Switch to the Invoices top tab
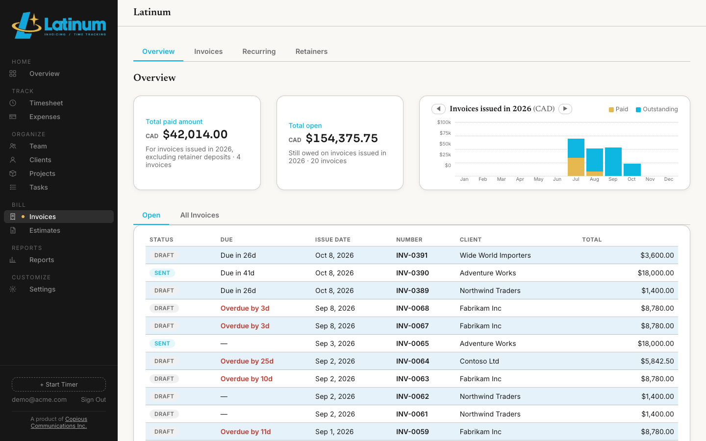 coord(208,51)
